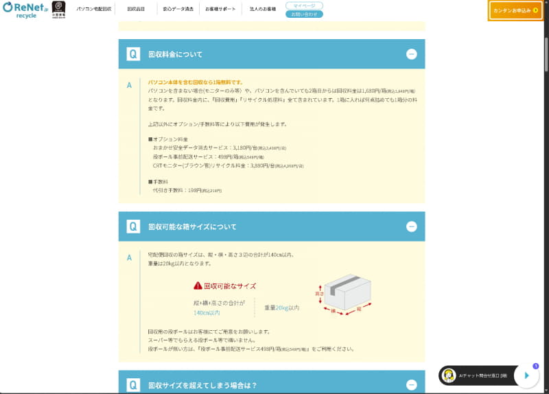Click chat play arrow button
The height and width of the screenshot is (394, 549).
[526, 375]
